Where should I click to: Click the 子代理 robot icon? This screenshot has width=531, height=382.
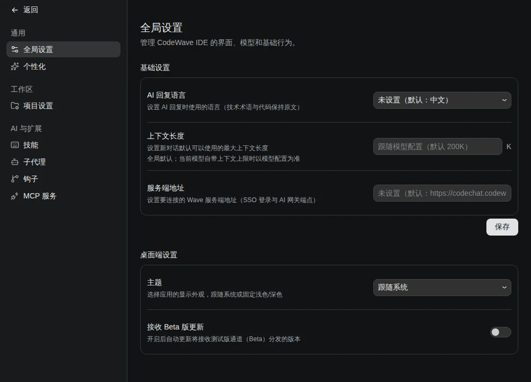(x=14, y=162)
